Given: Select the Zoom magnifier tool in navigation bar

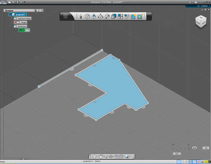Looking at the screenshot, I should coord(105,156).
